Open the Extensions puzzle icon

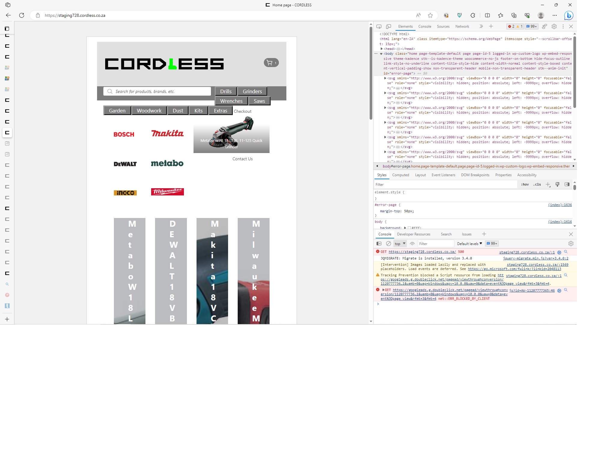click(x=473, y=15)
